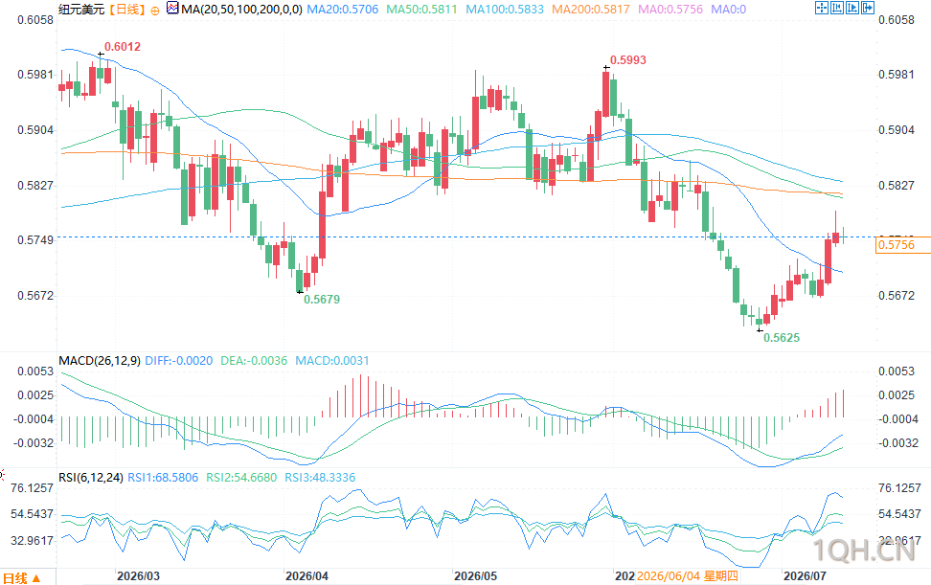The image size is (931, 585).
Task: Click the 0.5993 high price marker
Action: [628, 60]
